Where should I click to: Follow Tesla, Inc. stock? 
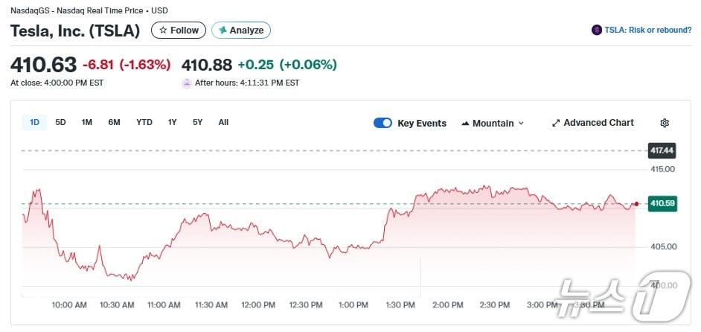click(x=179, y=31)
